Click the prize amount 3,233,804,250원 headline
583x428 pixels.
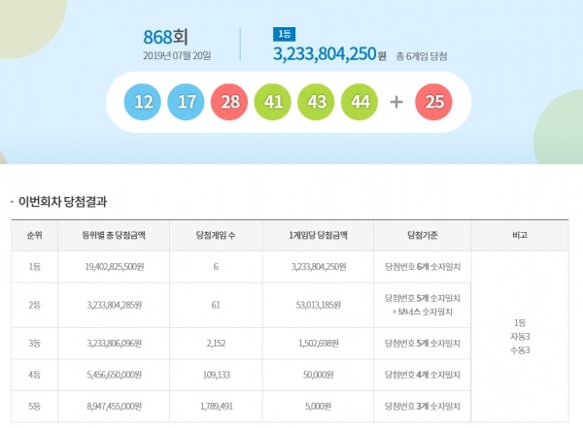click(329, 54)
